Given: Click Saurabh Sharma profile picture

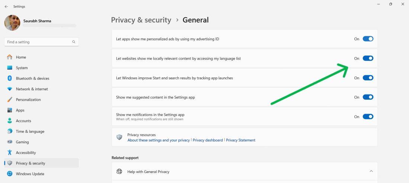Looking at the screenshot, I should click(x=12, y=23).
